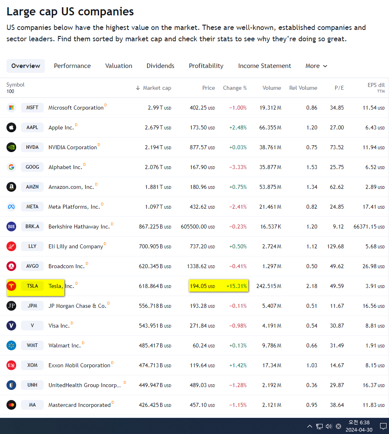Viewport: 389px width, 434px height.
Task: Open the Berkshire Hathaway Inc. link
Action: point(79,227)
